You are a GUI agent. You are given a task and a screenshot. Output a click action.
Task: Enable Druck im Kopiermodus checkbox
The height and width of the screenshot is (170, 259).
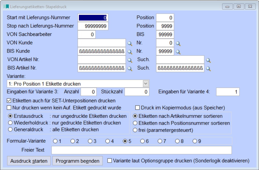click(137, 108)
